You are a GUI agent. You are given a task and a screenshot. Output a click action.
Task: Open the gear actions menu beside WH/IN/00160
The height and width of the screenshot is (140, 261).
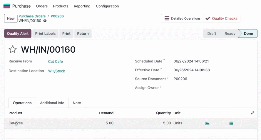45,21
